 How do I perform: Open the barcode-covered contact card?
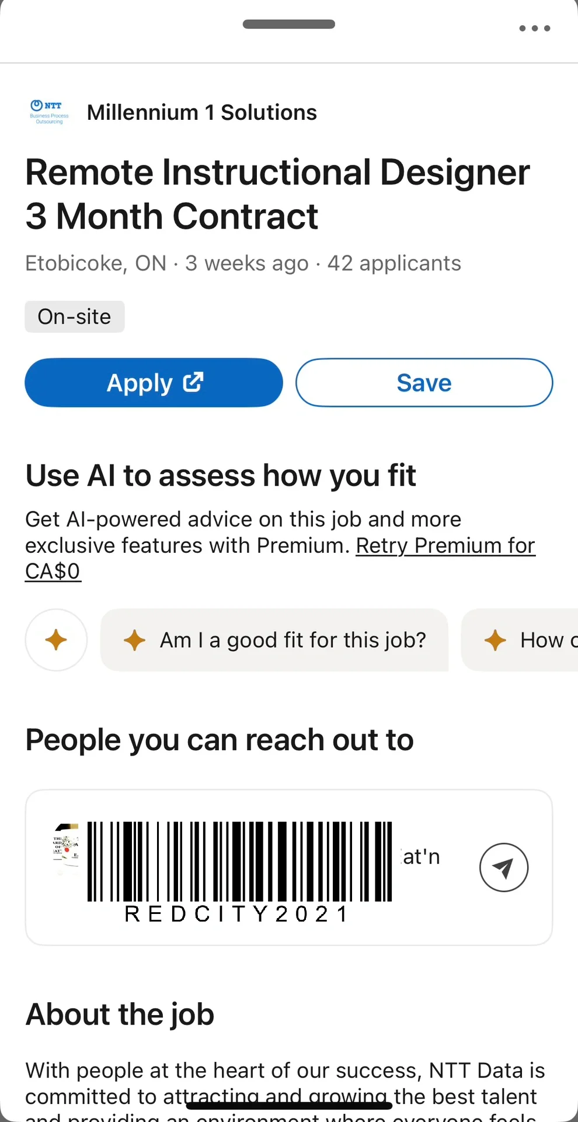tap(289, 867)
